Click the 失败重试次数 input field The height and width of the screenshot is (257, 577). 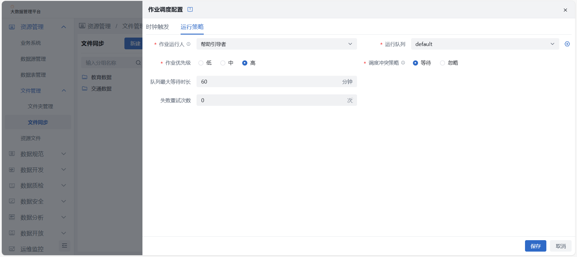click(276, 100)
